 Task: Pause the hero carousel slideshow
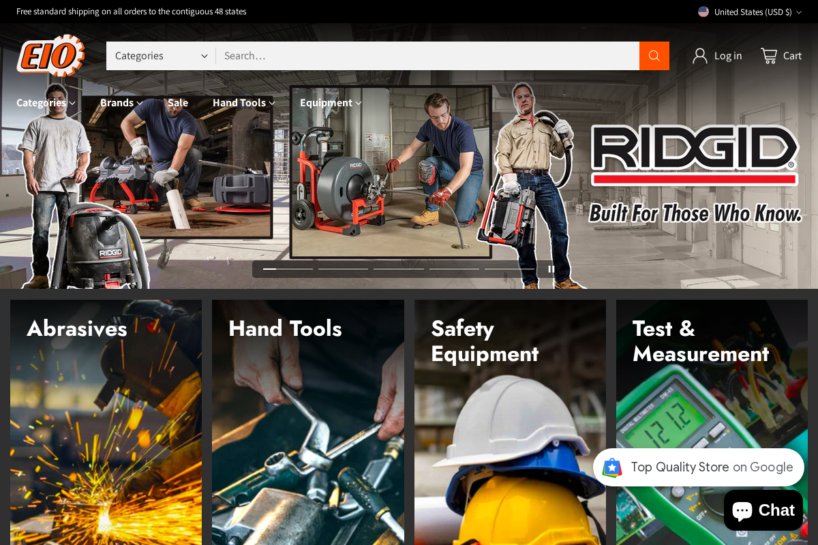pyautogui.click(x=551, y=269)
